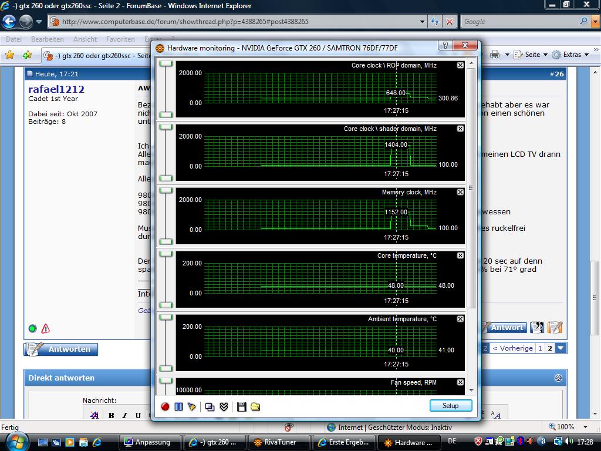601x451 pixels.
Task: Toggle bold formatting in reply editor
Action: pyautogui.click(x=111, y=415)
